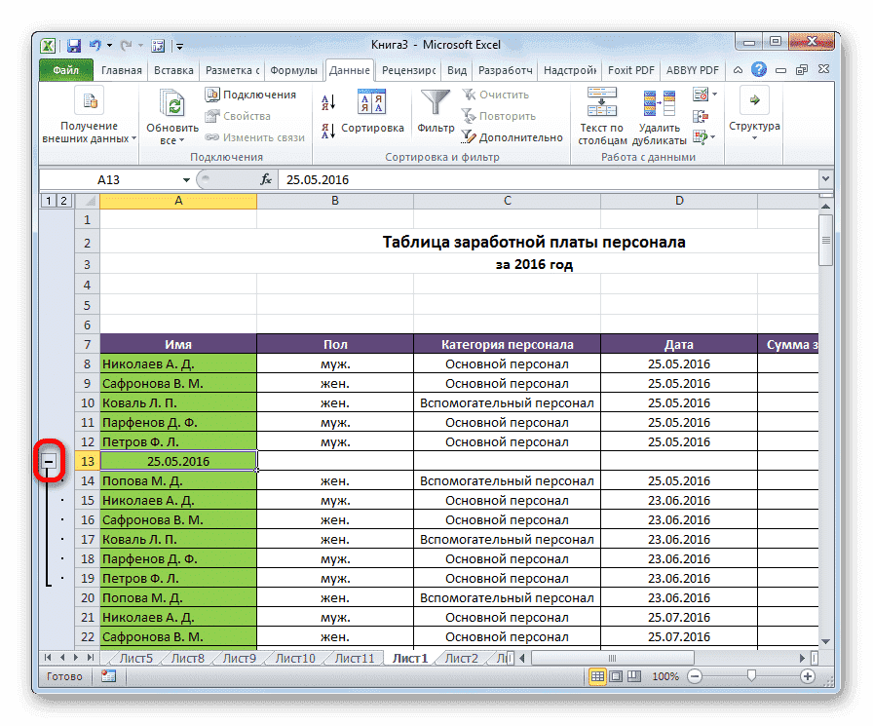This screenshot has width=873, height=726.
Task: Open Excel Help question mark icon
Action: pos(758,70)
